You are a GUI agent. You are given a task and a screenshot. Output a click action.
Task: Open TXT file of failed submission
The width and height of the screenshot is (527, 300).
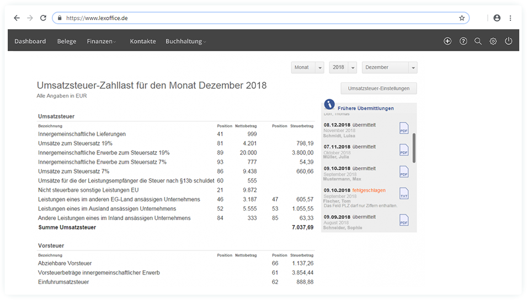pos(403,194)
